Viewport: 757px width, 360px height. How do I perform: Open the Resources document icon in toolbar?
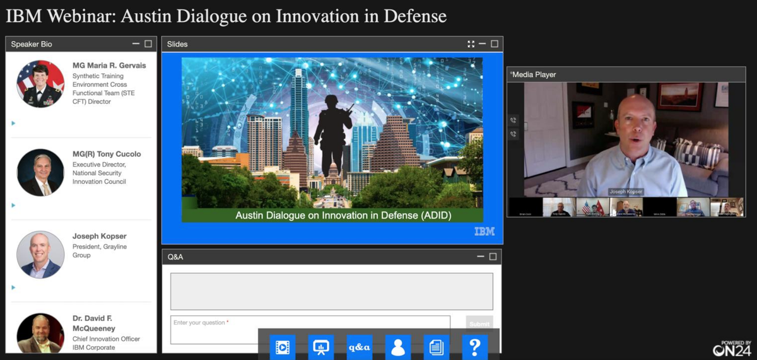point(437,347)
